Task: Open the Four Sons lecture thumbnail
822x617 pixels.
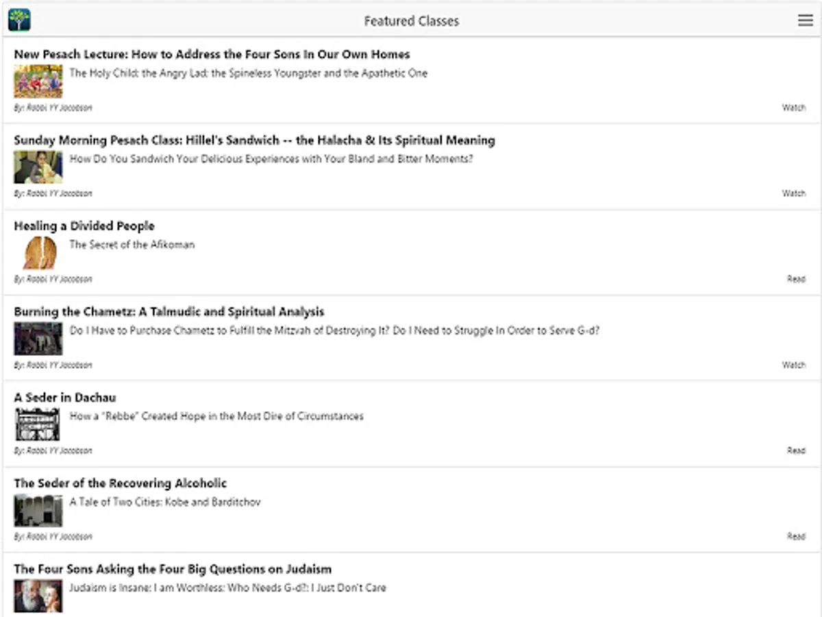Action: 38,82
